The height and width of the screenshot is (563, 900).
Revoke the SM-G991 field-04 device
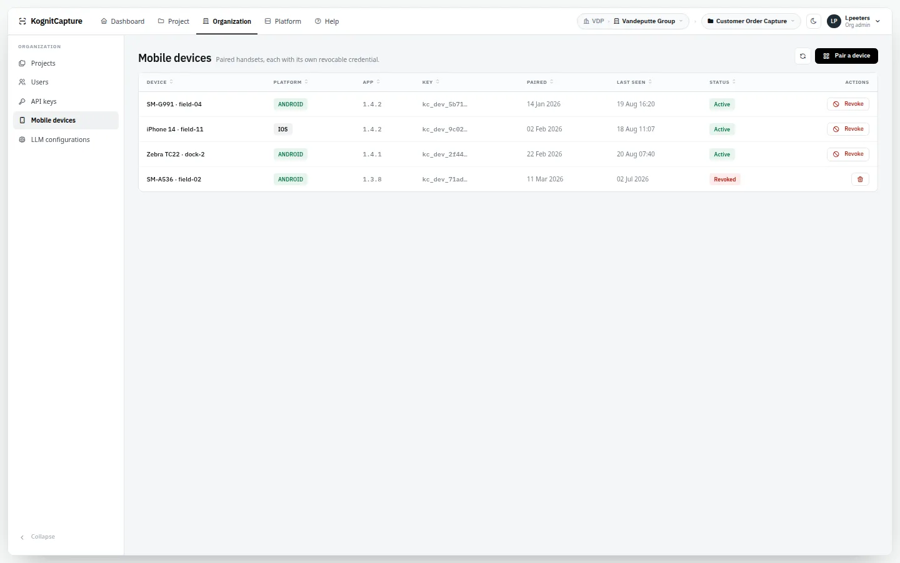click(848, 104)
